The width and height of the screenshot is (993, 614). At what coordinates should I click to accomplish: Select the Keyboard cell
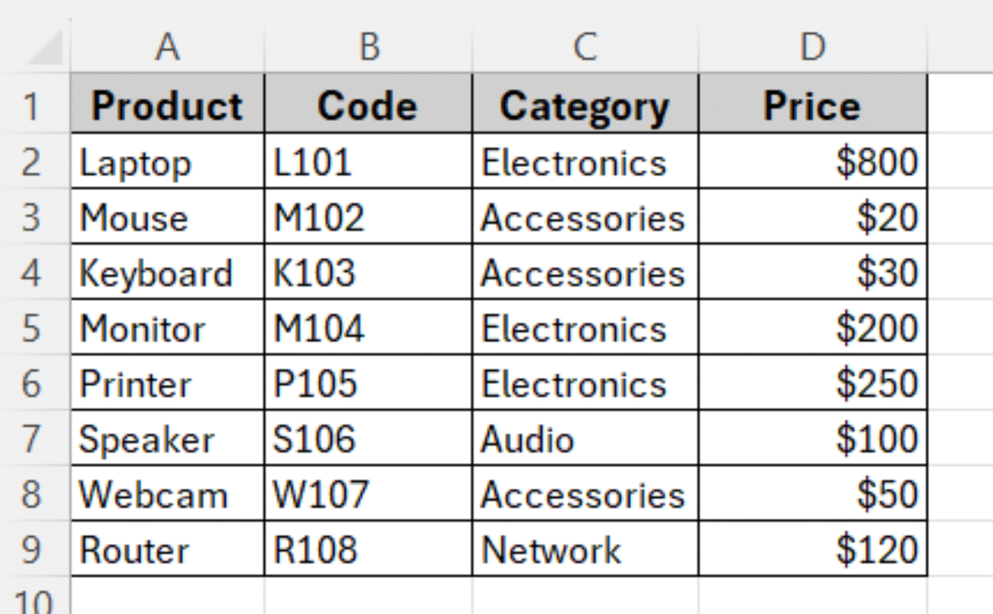pos(167,272)
